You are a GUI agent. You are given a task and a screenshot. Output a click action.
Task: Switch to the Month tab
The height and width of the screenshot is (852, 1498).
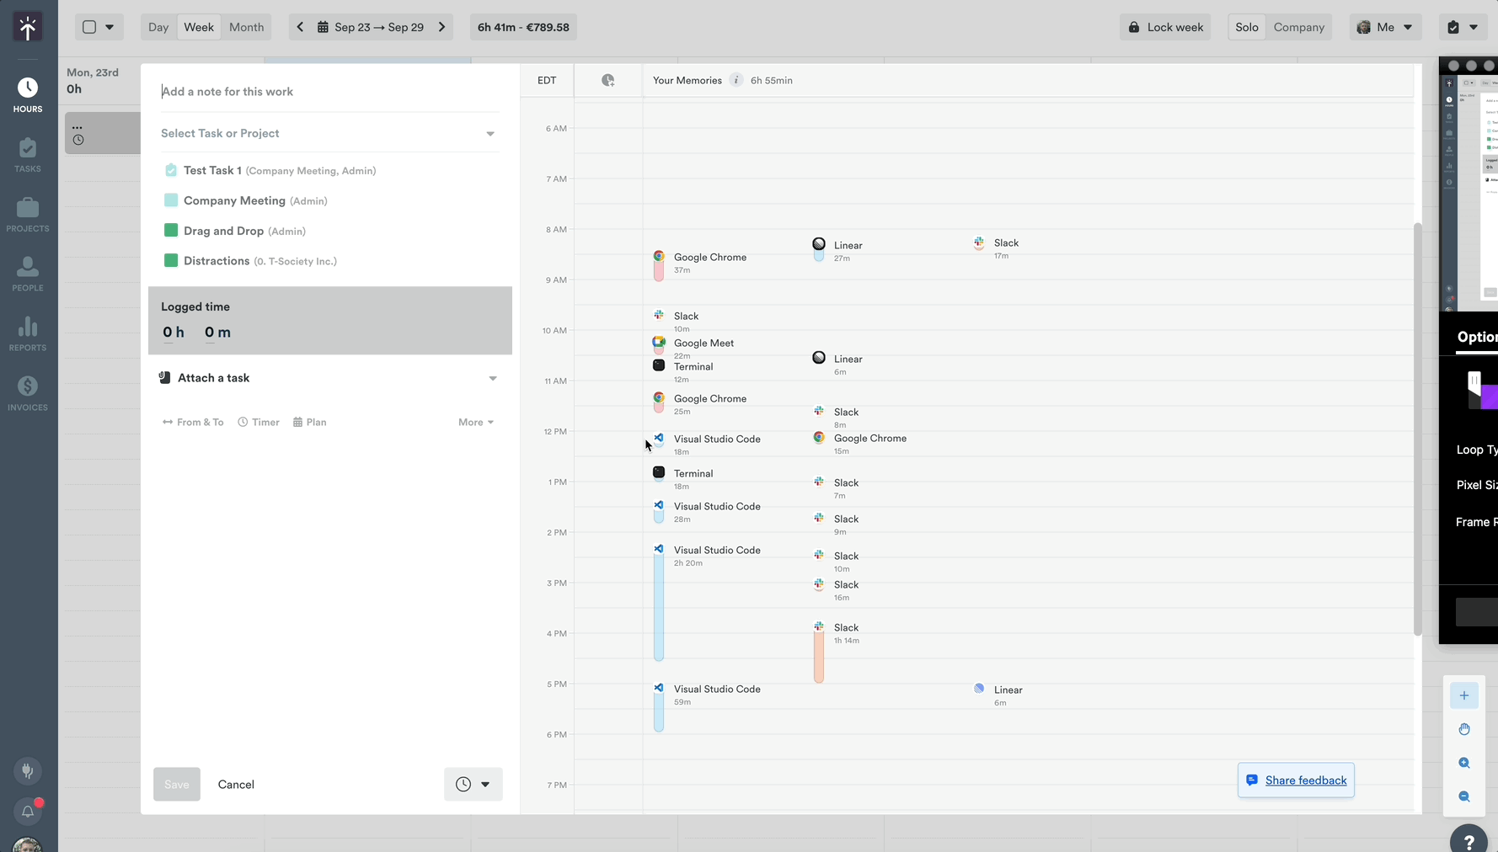[x=246, y=27]
